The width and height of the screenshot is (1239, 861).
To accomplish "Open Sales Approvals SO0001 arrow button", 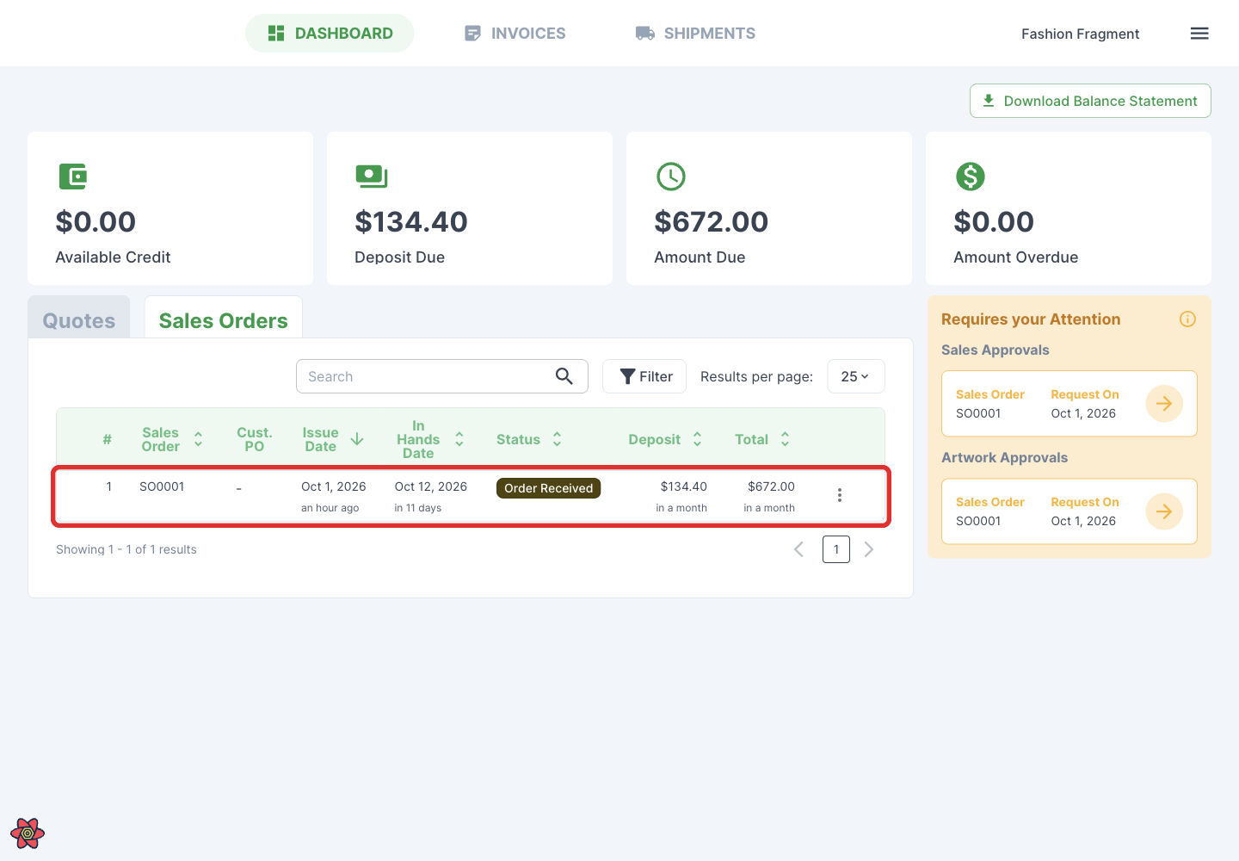I will tap(1164, 403).
